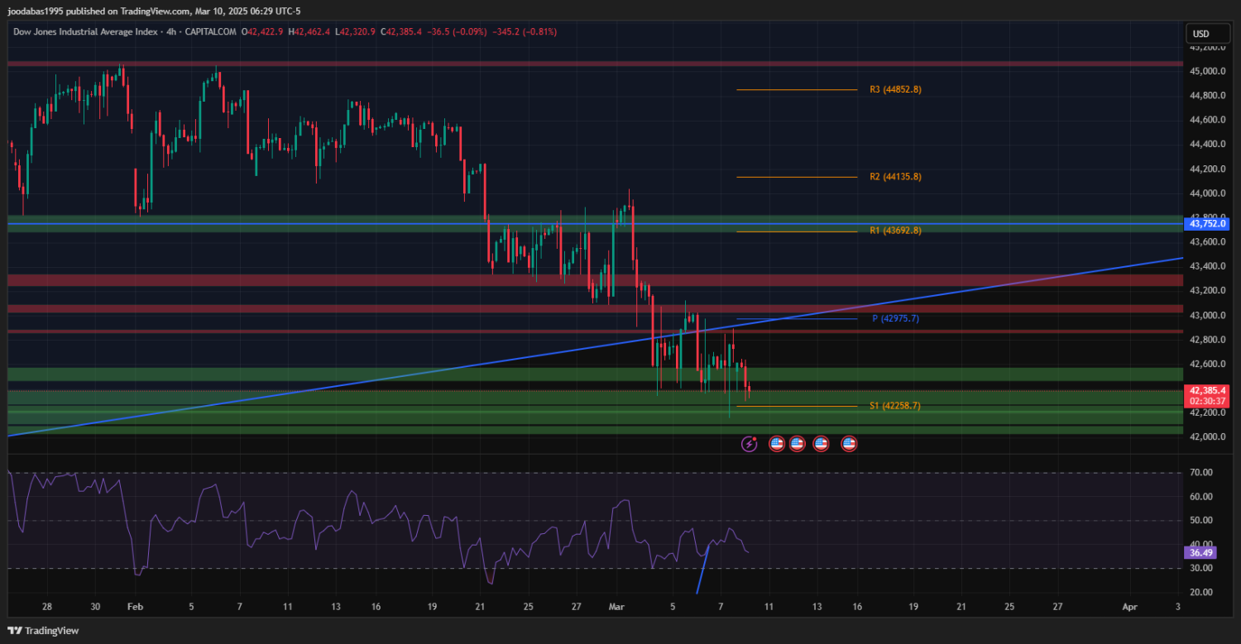
Task: Click the blue 43,752.0 price axis label
Action: 1208,223
